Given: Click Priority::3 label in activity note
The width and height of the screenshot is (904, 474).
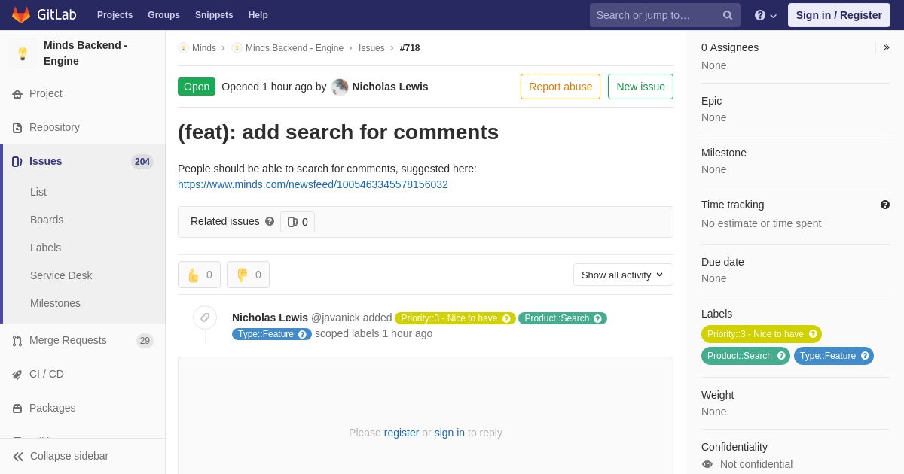Looking at the screenshot, I should pyautogui.click(x=455, y=318).
